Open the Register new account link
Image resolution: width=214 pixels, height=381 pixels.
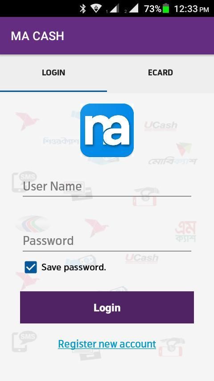(x=107, y=344)
